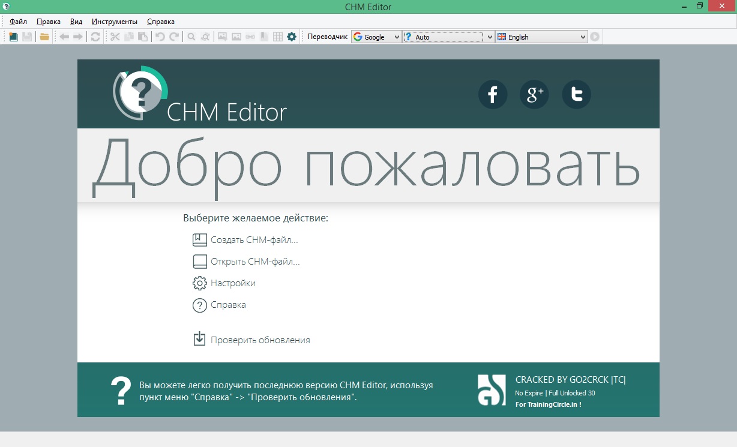Viewport: 737px width, 447px height.
Task: Click the back arrow toolbar icon
Action: coord(64,37)
